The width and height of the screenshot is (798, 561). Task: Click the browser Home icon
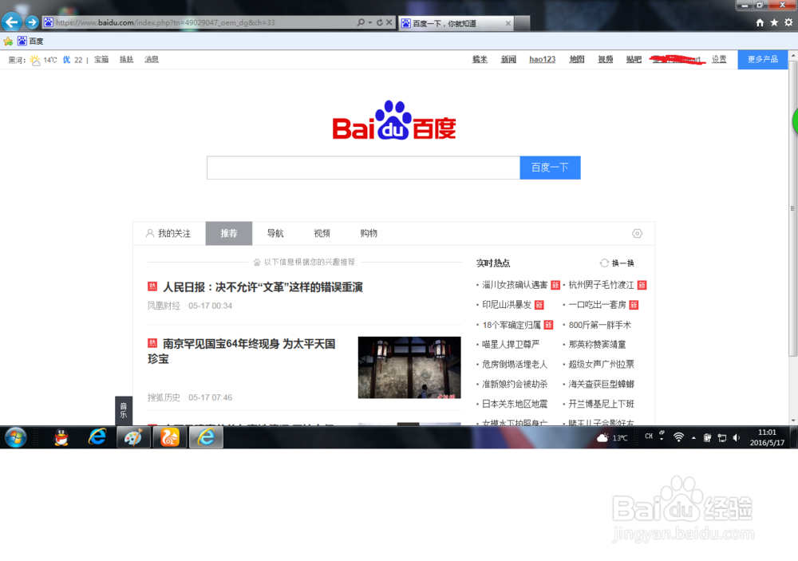point(760,22)
